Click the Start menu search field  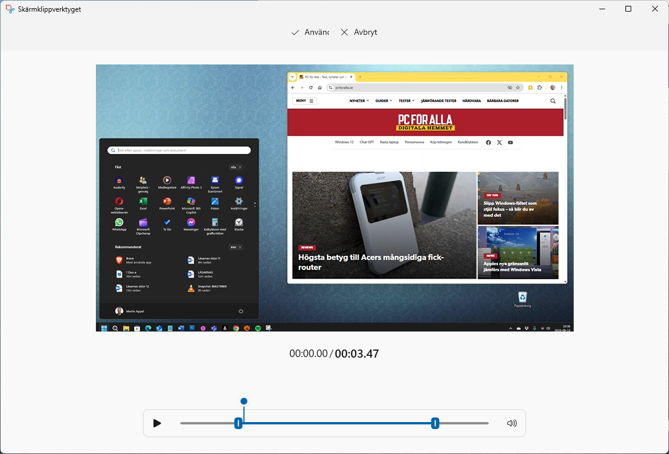point(178,150)
